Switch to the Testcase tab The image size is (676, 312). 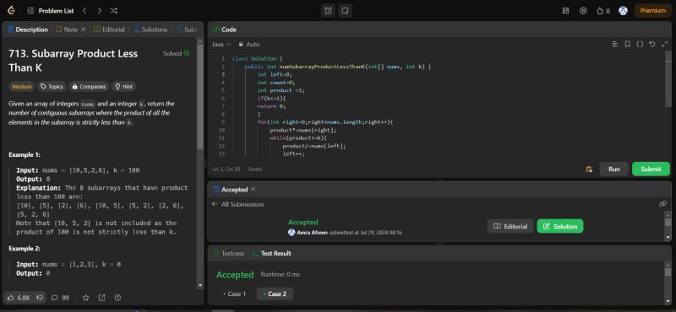[228, 254]
